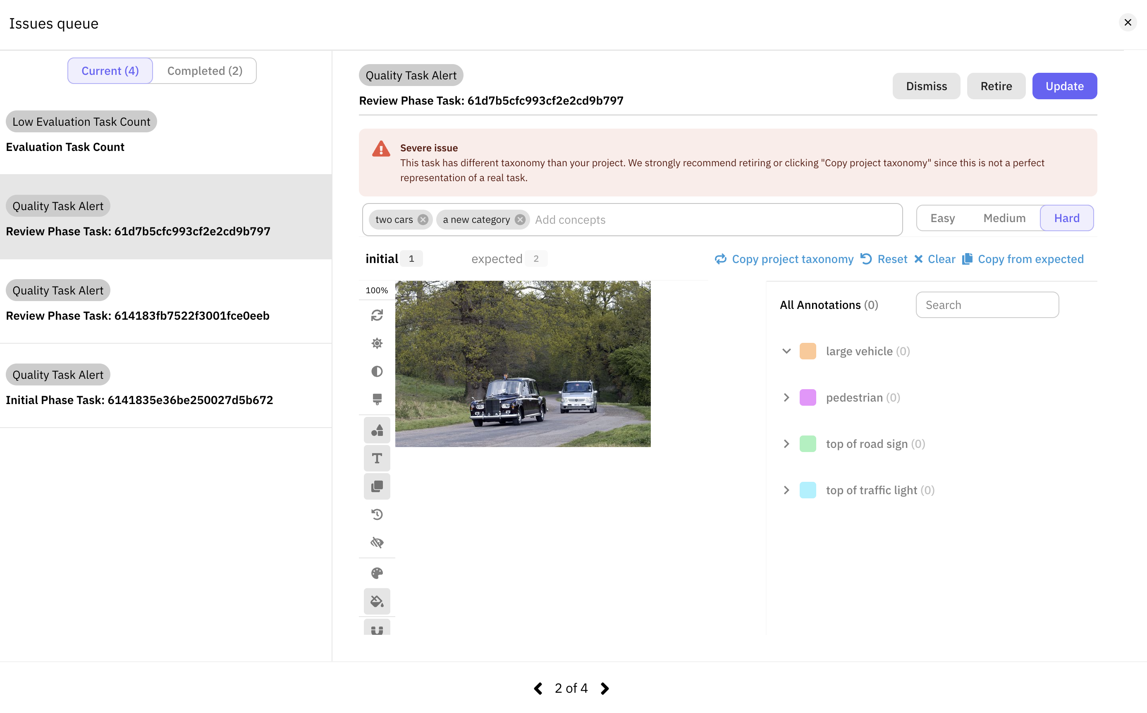Open the expected annotations tab

pos(497,259)
